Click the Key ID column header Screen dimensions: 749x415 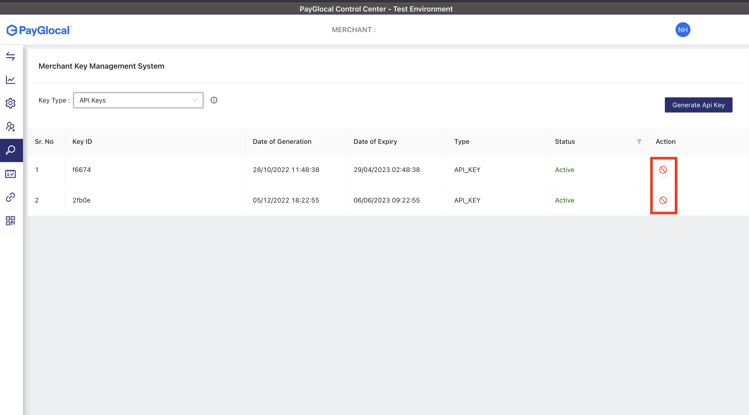82,141
